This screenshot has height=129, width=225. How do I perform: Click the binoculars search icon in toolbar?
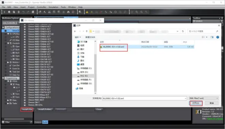tap(68, 12)
